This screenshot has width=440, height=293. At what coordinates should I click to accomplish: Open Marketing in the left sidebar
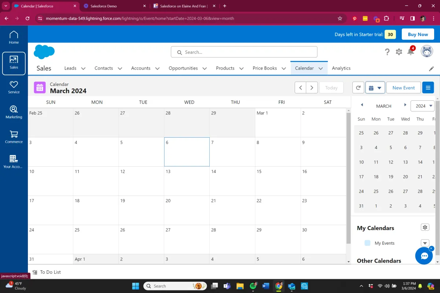tap(14, 112)
